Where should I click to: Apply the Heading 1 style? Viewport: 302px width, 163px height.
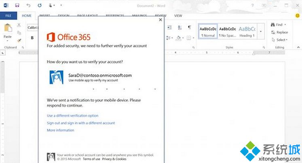[247, 31]
